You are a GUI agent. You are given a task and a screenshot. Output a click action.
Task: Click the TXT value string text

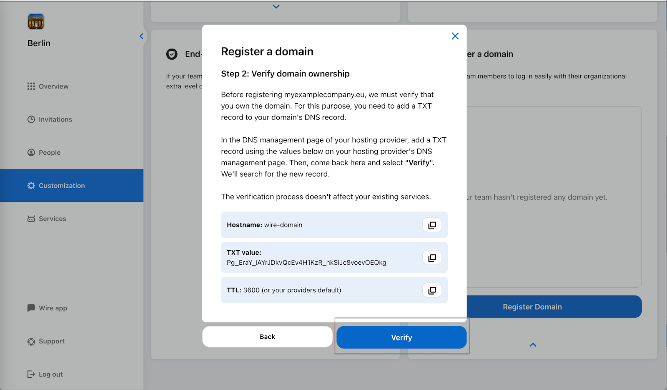(306, 263)
